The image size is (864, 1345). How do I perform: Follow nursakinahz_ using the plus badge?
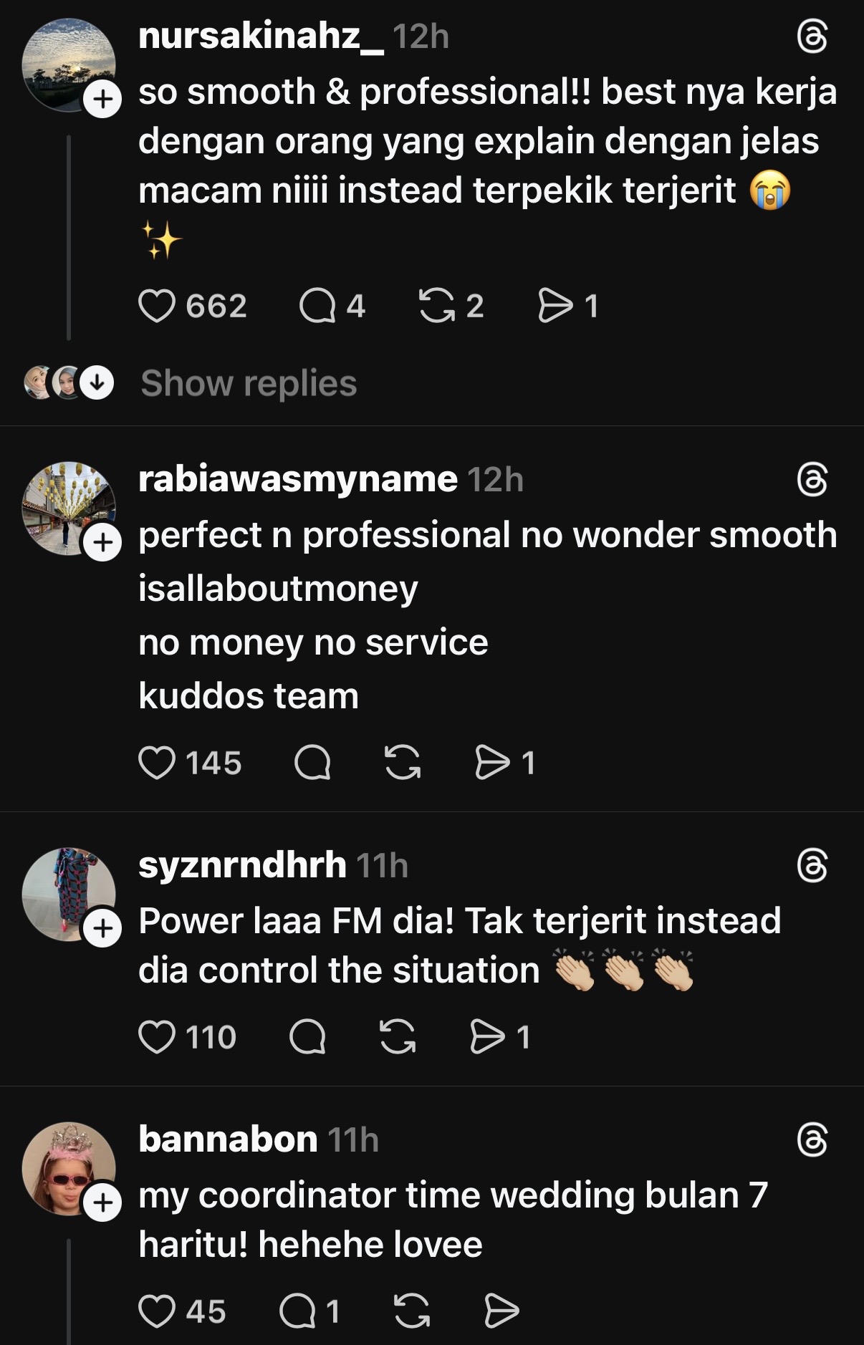coord(102,100)
